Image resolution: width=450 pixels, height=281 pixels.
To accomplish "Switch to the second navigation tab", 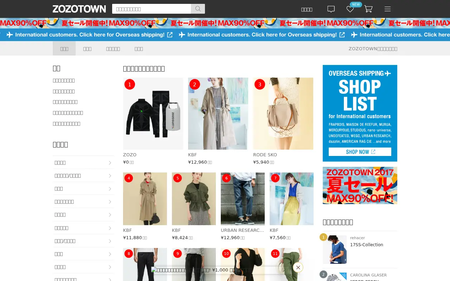I will (x=87, y=48).
